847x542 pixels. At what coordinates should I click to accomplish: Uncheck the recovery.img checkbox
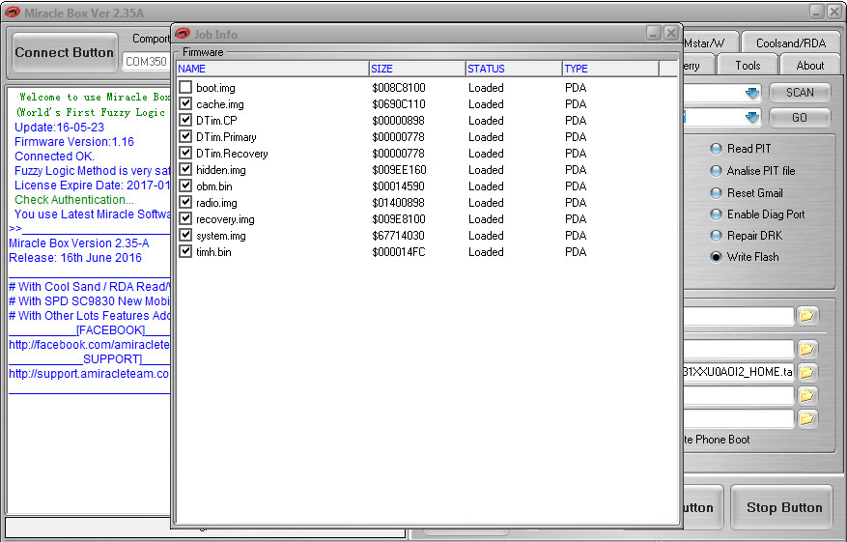click(185, 218)
